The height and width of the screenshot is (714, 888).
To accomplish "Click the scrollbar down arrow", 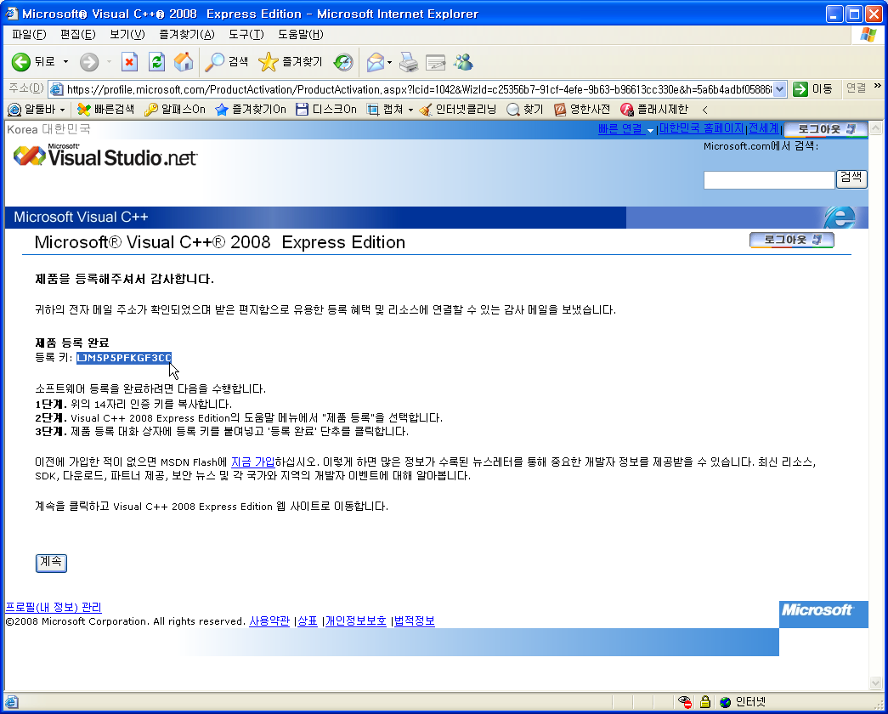I will pyautogui.click(x=875, y=683).
